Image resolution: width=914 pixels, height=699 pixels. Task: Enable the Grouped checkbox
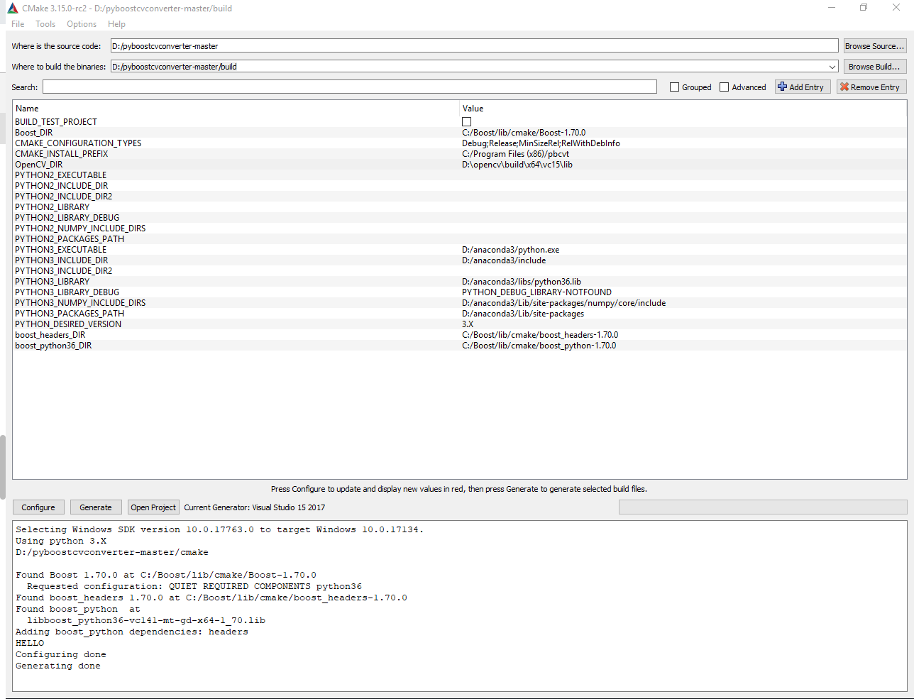(675, 87)
